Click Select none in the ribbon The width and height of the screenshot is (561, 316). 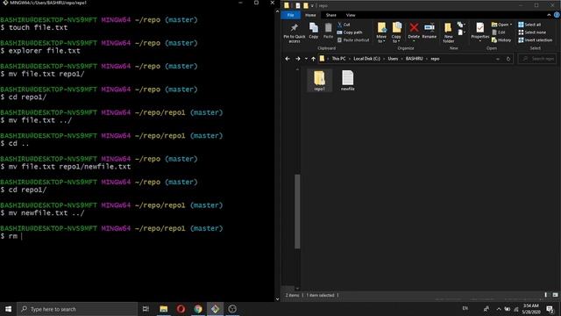532,32
